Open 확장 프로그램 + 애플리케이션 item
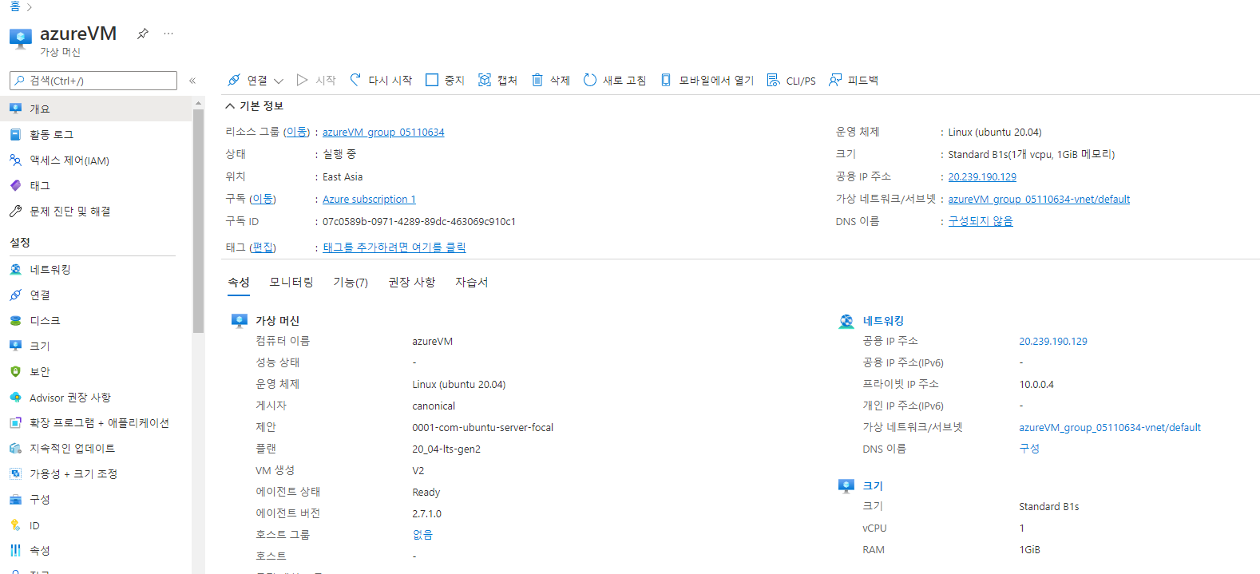Viewport: 1260px width, 574px height. [96, 422]
